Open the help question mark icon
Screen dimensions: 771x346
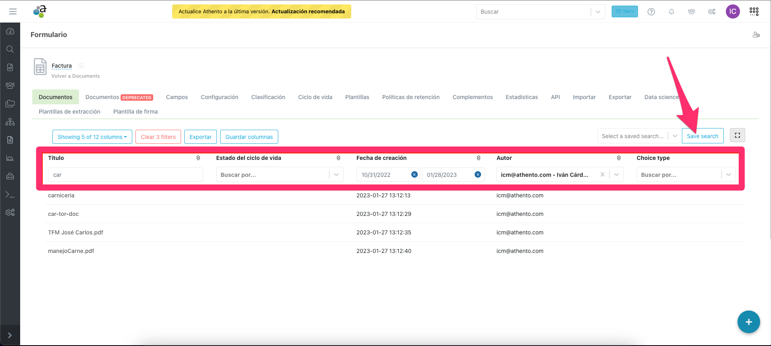[651, 12]
